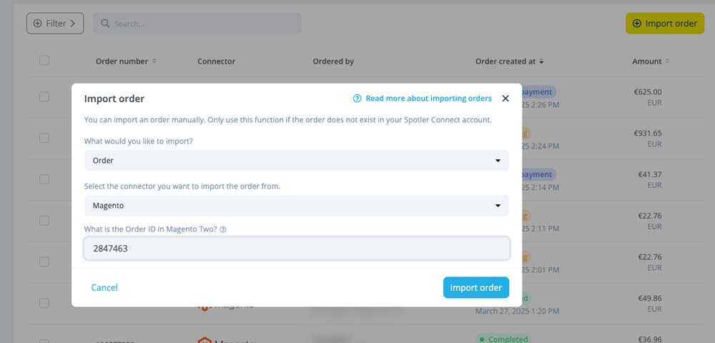Click the search magnifier icon

tap(105, 24)
